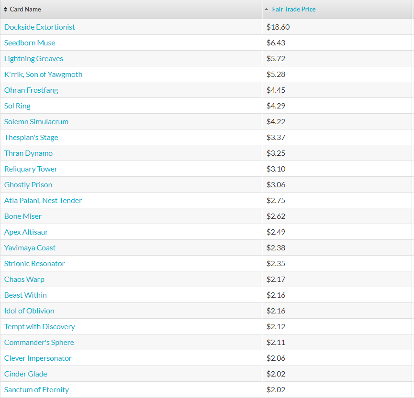Open the Sol Ring card link

coord(17,106)
